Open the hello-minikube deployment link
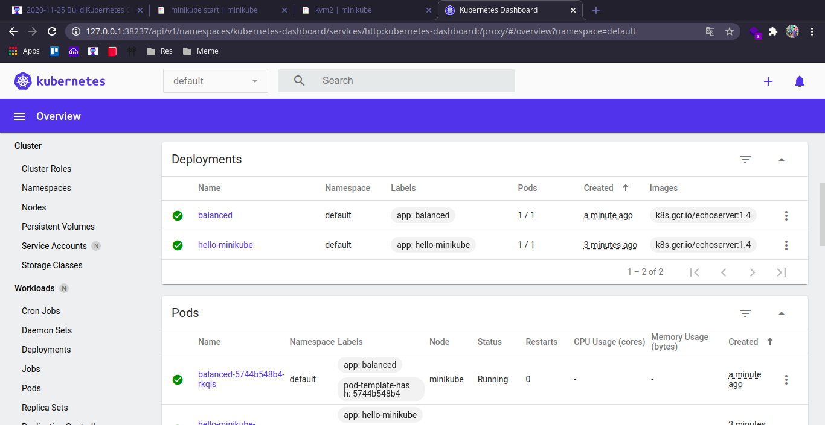This screenshot has width=825, height=425. [x=225, y=245]
